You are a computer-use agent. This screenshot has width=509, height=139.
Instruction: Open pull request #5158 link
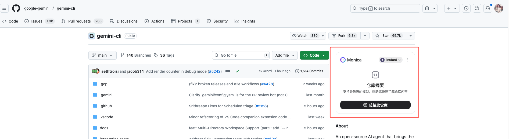(x=261, y=106)
